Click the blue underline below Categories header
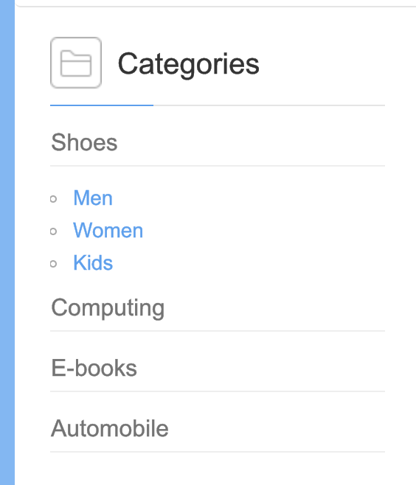This screenshot has width=416, height=485. coord(102,105)
